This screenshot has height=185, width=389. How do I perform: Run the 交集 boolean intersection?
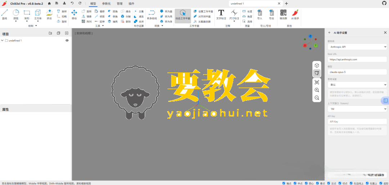pos(139,11)
